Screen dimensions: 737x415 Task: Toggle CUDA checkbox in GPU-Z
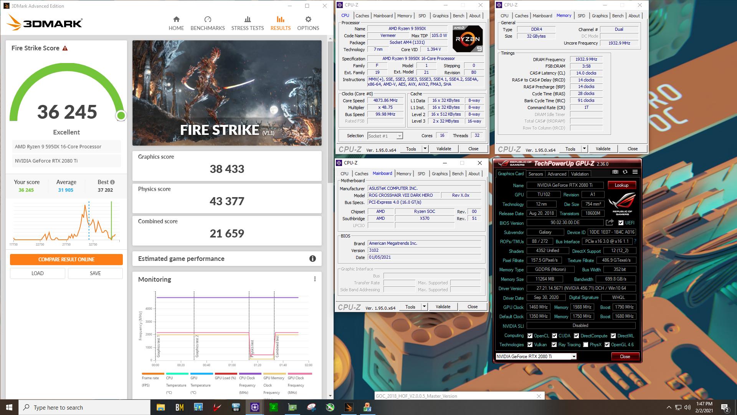pos(554,335)
